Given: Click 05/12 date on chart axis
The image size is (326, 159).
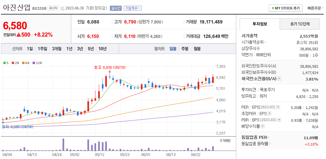Looking at the screenshot, I should pyautogui.click(x=99, y=155).
